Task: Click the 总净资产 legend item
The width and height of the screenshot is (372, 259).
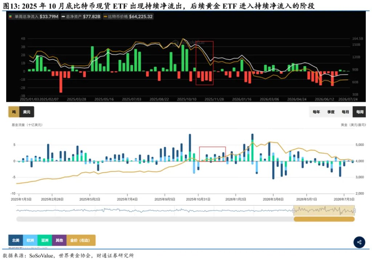Action: 81,17
